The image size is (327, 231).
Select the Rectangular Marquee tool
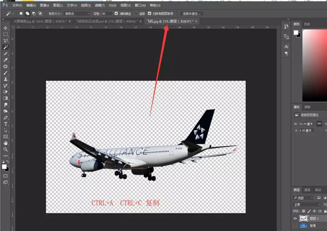(6, 34)
